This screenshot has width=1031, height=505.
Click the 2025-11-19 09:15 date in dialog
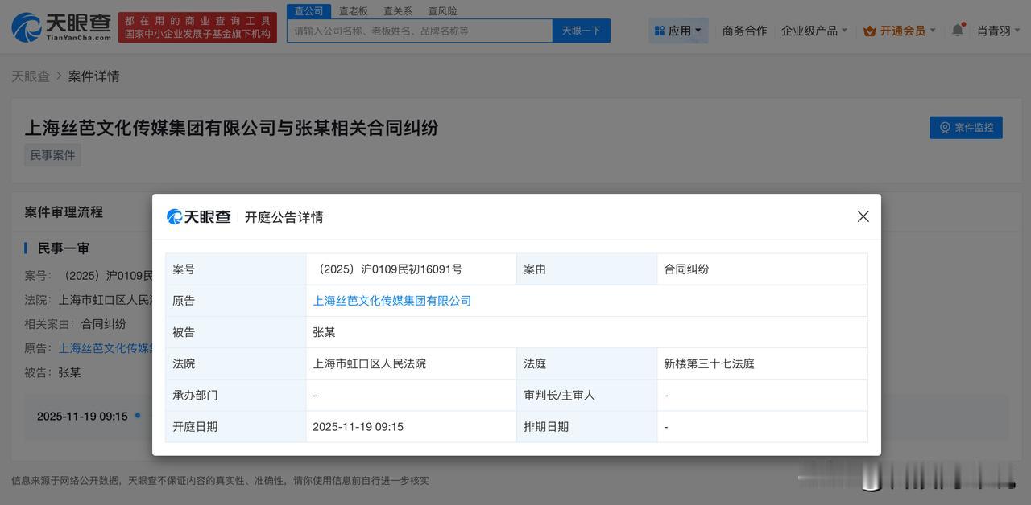(358, 427)
